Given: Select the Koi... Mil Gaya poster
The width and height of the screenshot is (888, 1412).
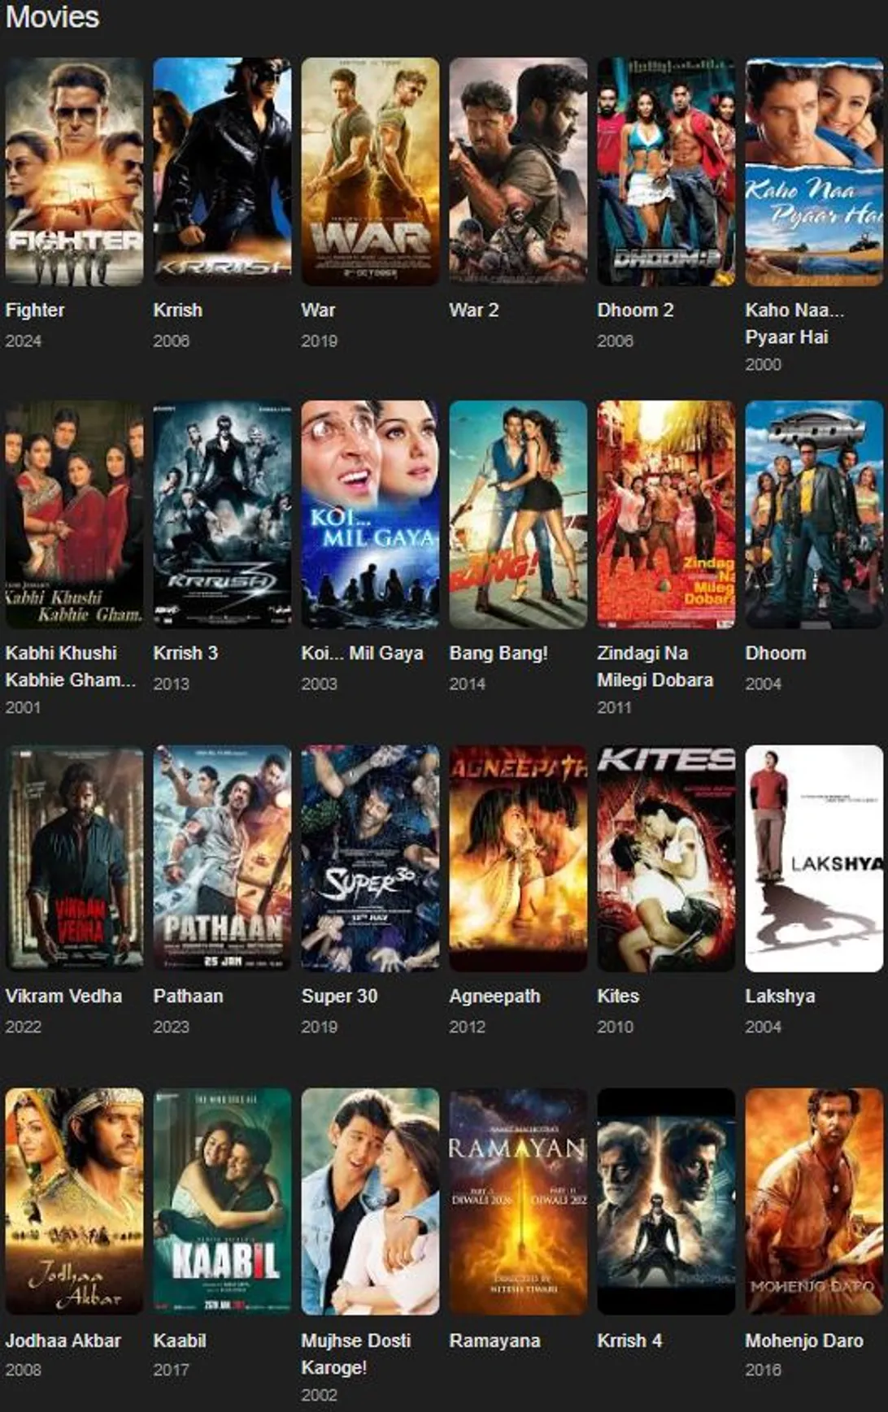Looking at the screenshot, I should click(x=370, y=515).
